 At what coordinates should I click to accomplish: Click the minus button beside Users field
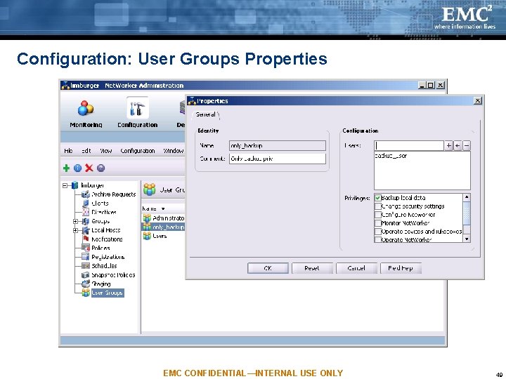[467, 146]
